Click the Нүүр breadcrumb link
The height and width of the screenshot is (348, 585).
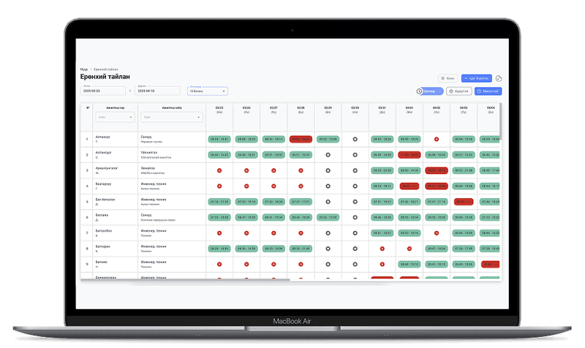point(84,69)
